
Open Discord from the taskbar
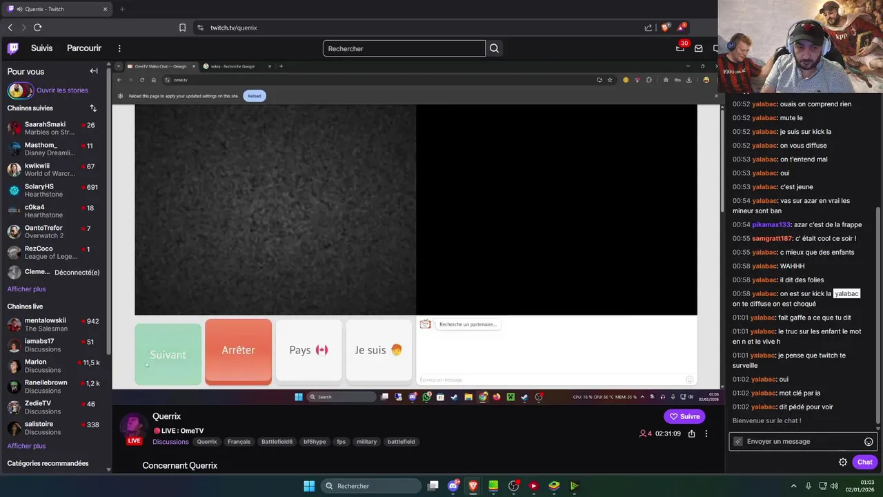(x=453, y=486)
